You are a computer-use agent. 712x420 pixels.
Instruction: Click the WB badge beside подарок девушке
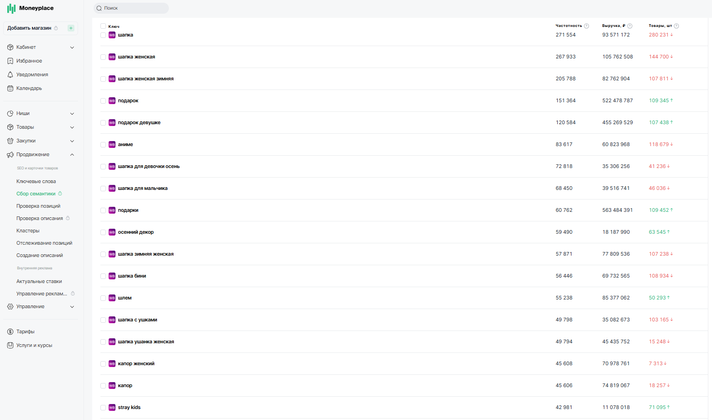(x=112, y=123)
